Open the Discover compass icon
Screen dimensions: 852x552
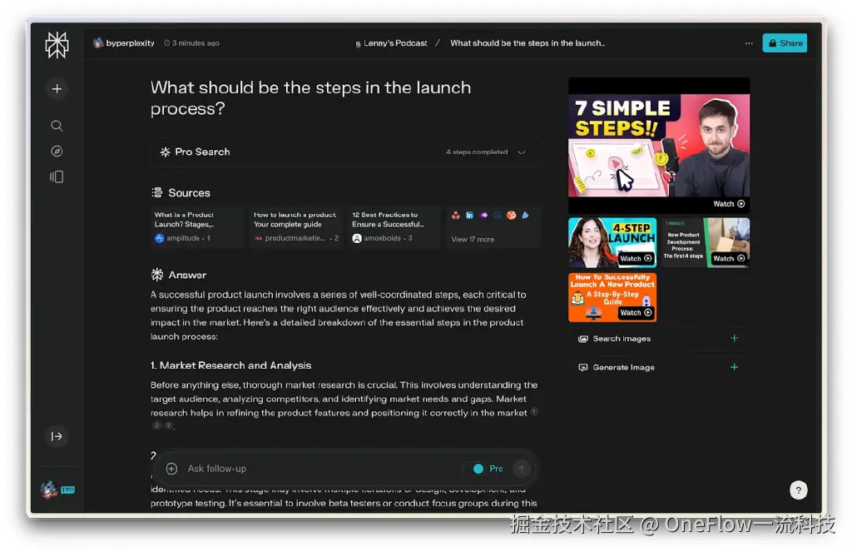coord(57,152)
